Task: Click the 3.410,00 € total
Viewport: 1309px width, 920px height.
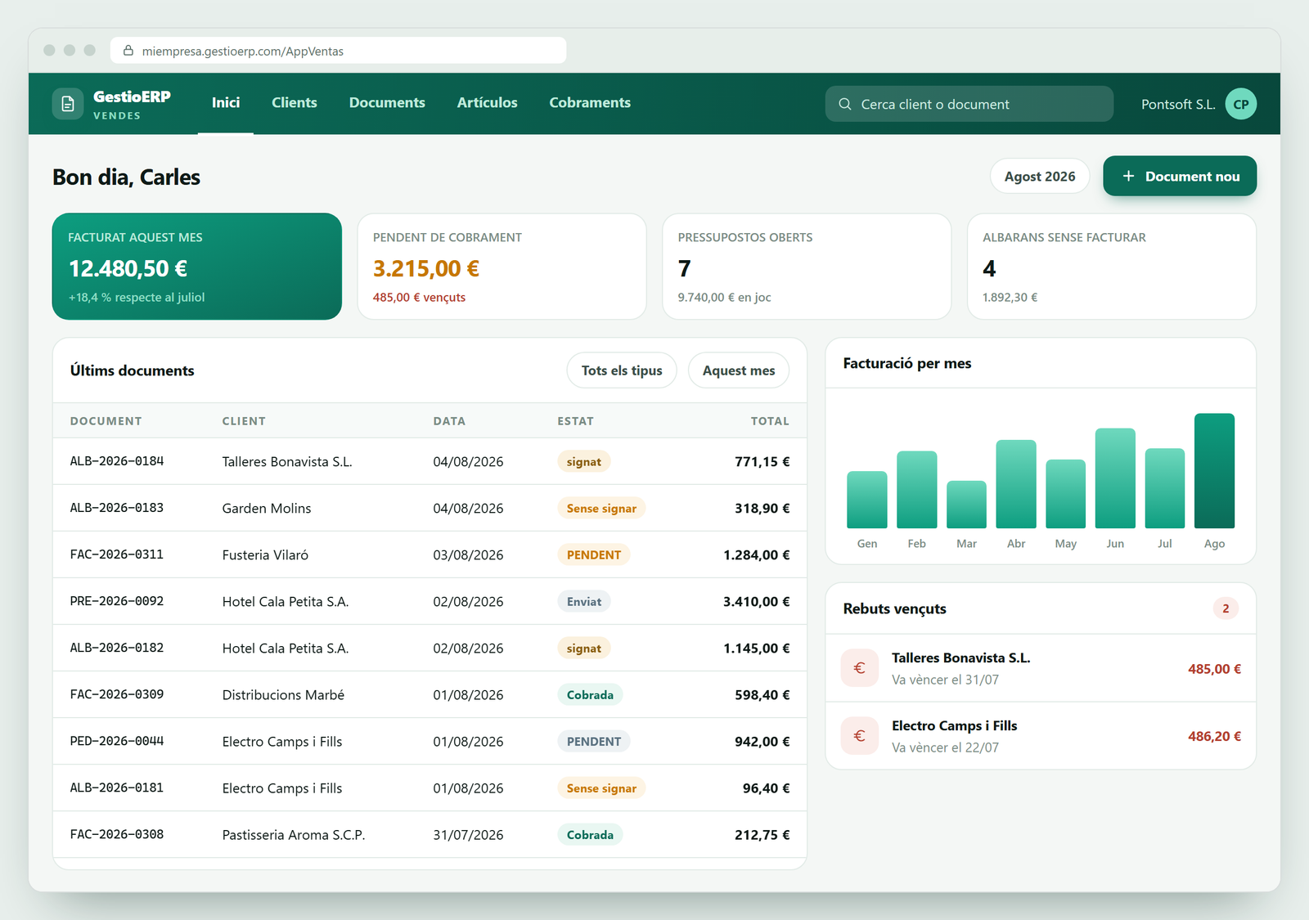Action: 756,601
